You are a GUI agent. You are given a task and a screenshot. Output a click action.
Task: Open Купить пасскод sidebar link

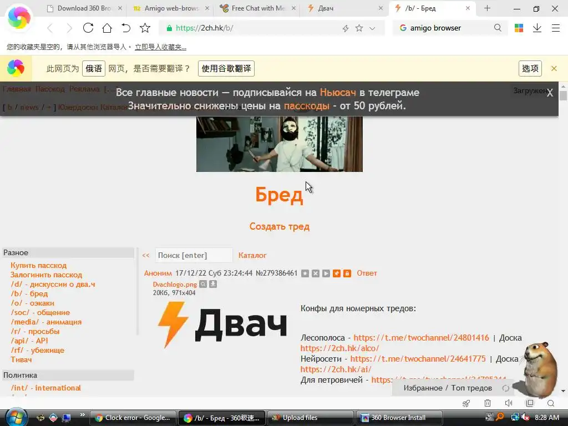point(38,265)
